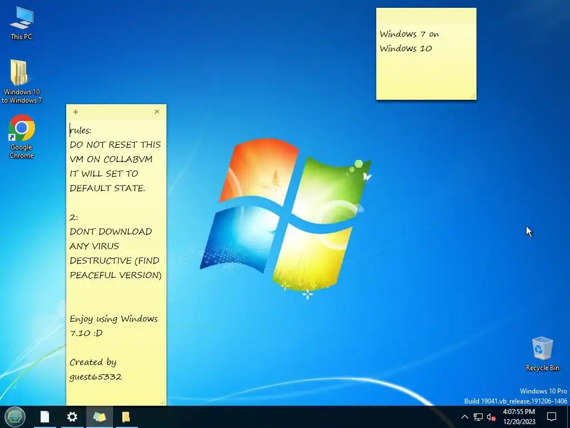Image resolution: width=570 pixels, height=428 pixels.
Task: Click the Start orb button
Action: 15,417
